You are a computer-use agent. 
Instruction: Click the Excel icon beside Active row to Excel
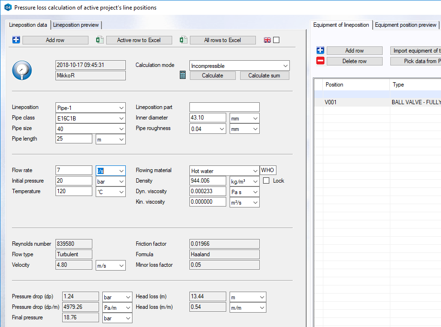(100, 40)
